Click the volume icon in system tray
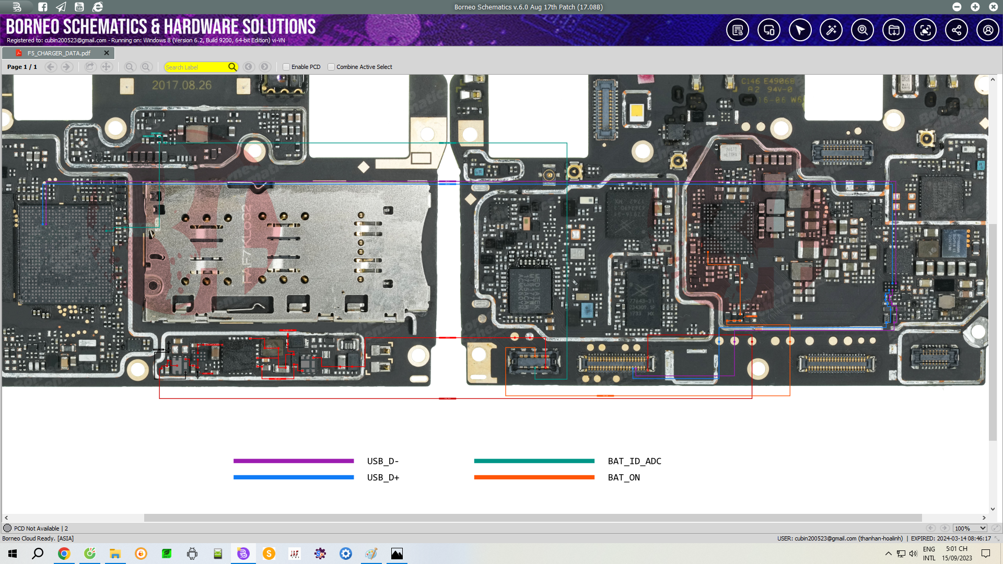The height and width of the screenshot is (564, 1003). tap(913, 554)
